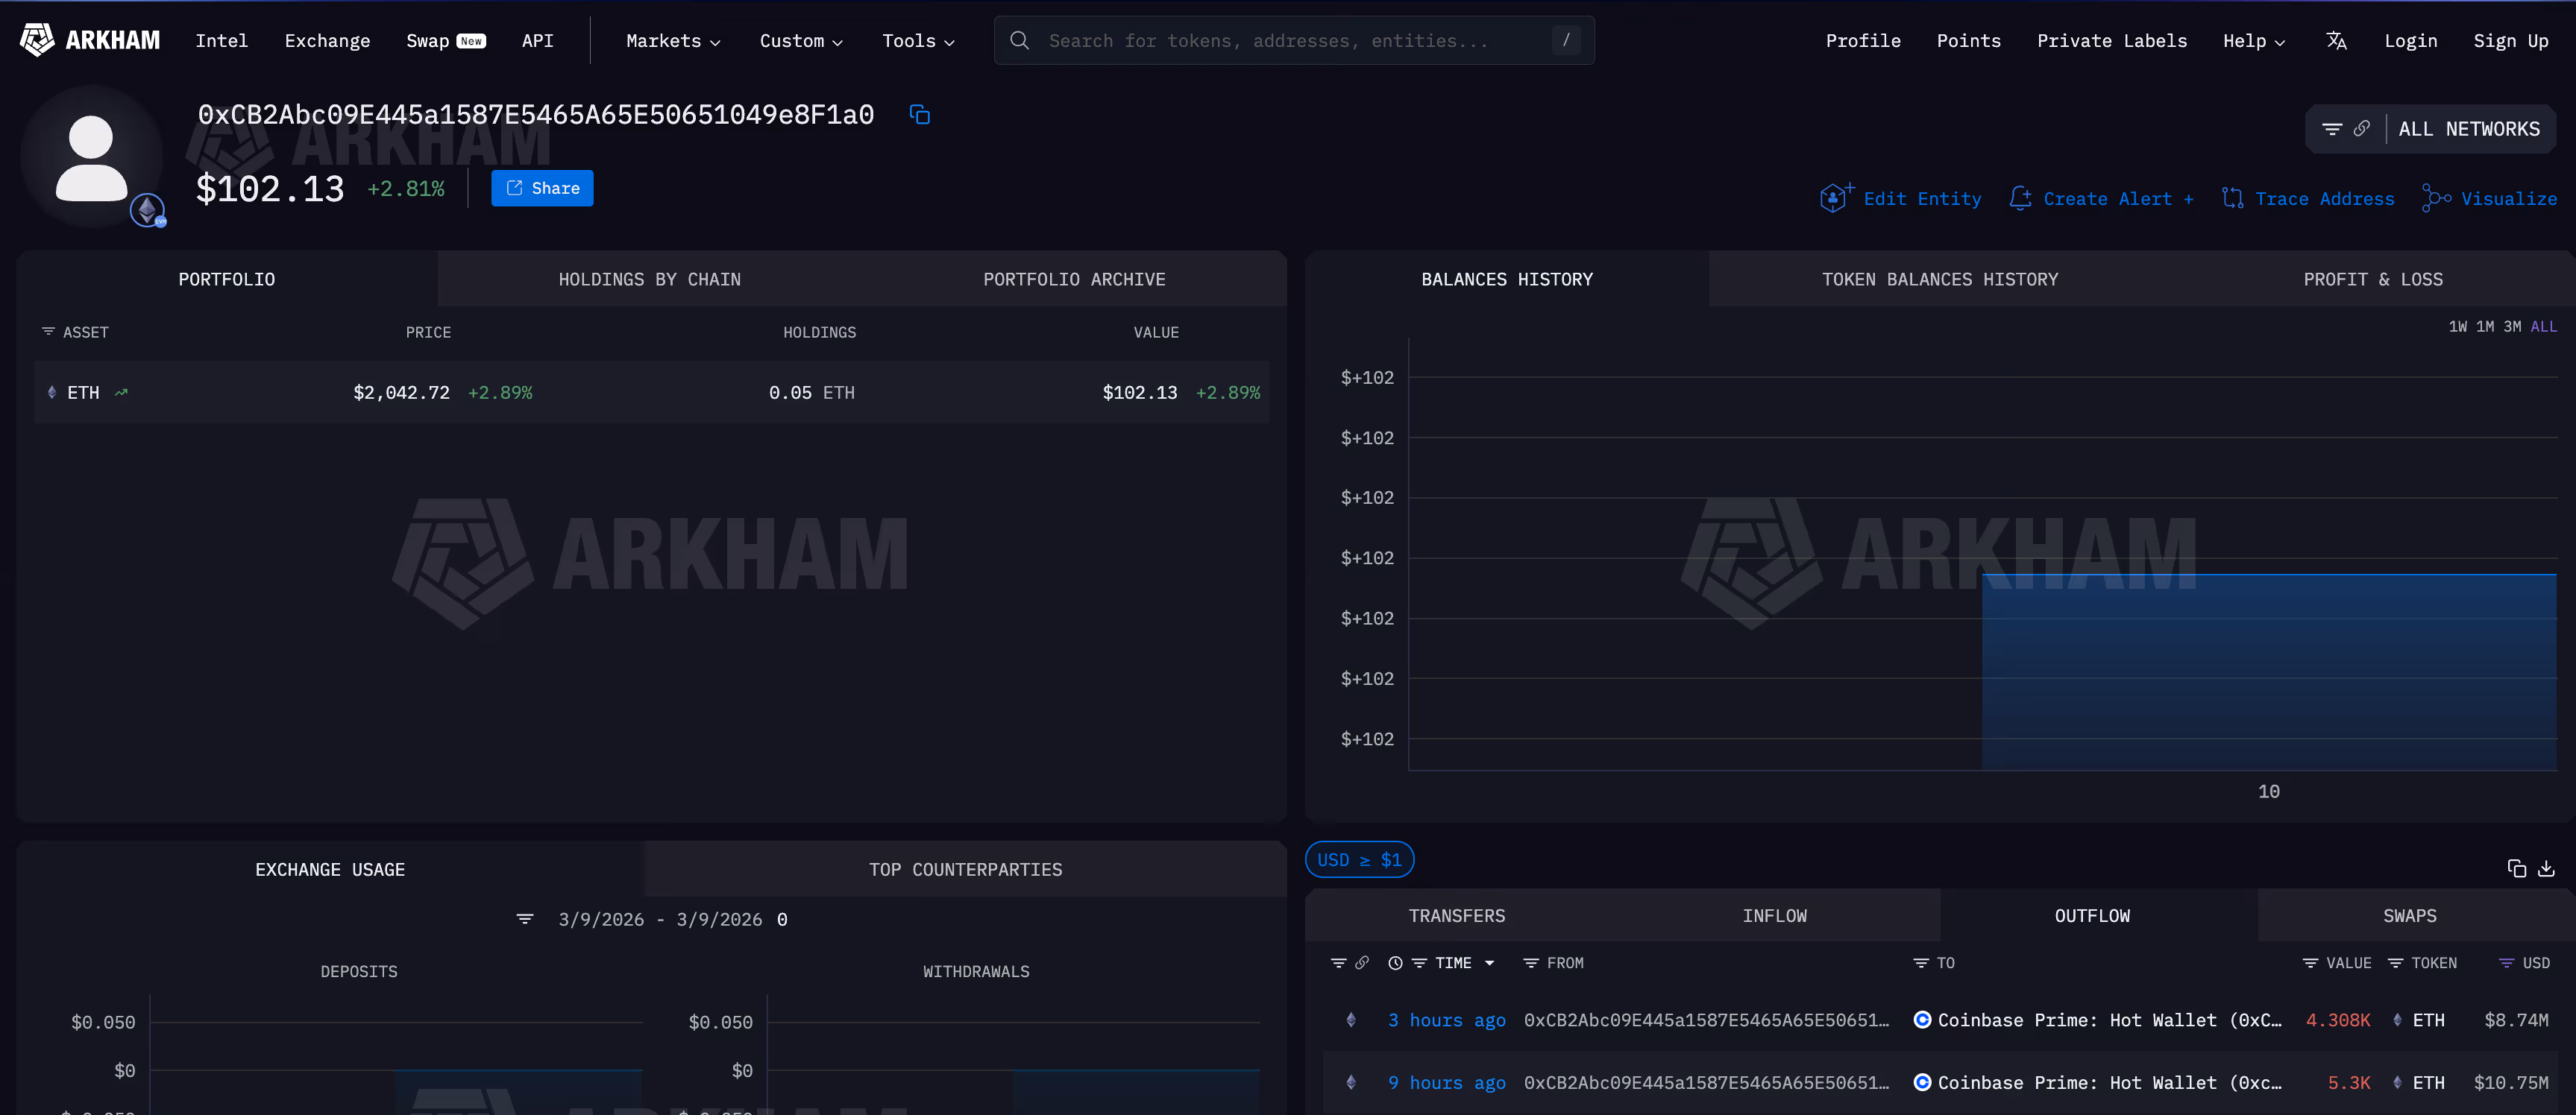Screen dimensions: 2576x1115
Task: Copy the wallet address icon
Action: [919, 115]
